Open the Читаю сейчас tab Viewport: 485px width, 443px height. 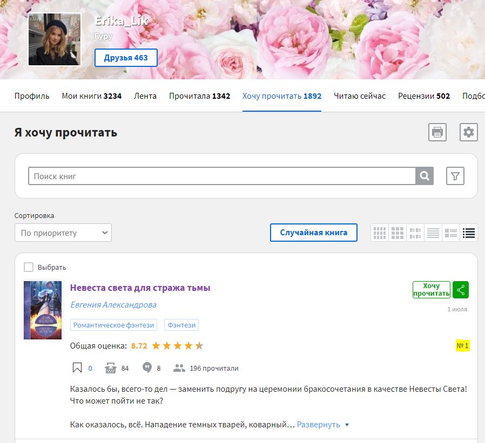[359, 96]
